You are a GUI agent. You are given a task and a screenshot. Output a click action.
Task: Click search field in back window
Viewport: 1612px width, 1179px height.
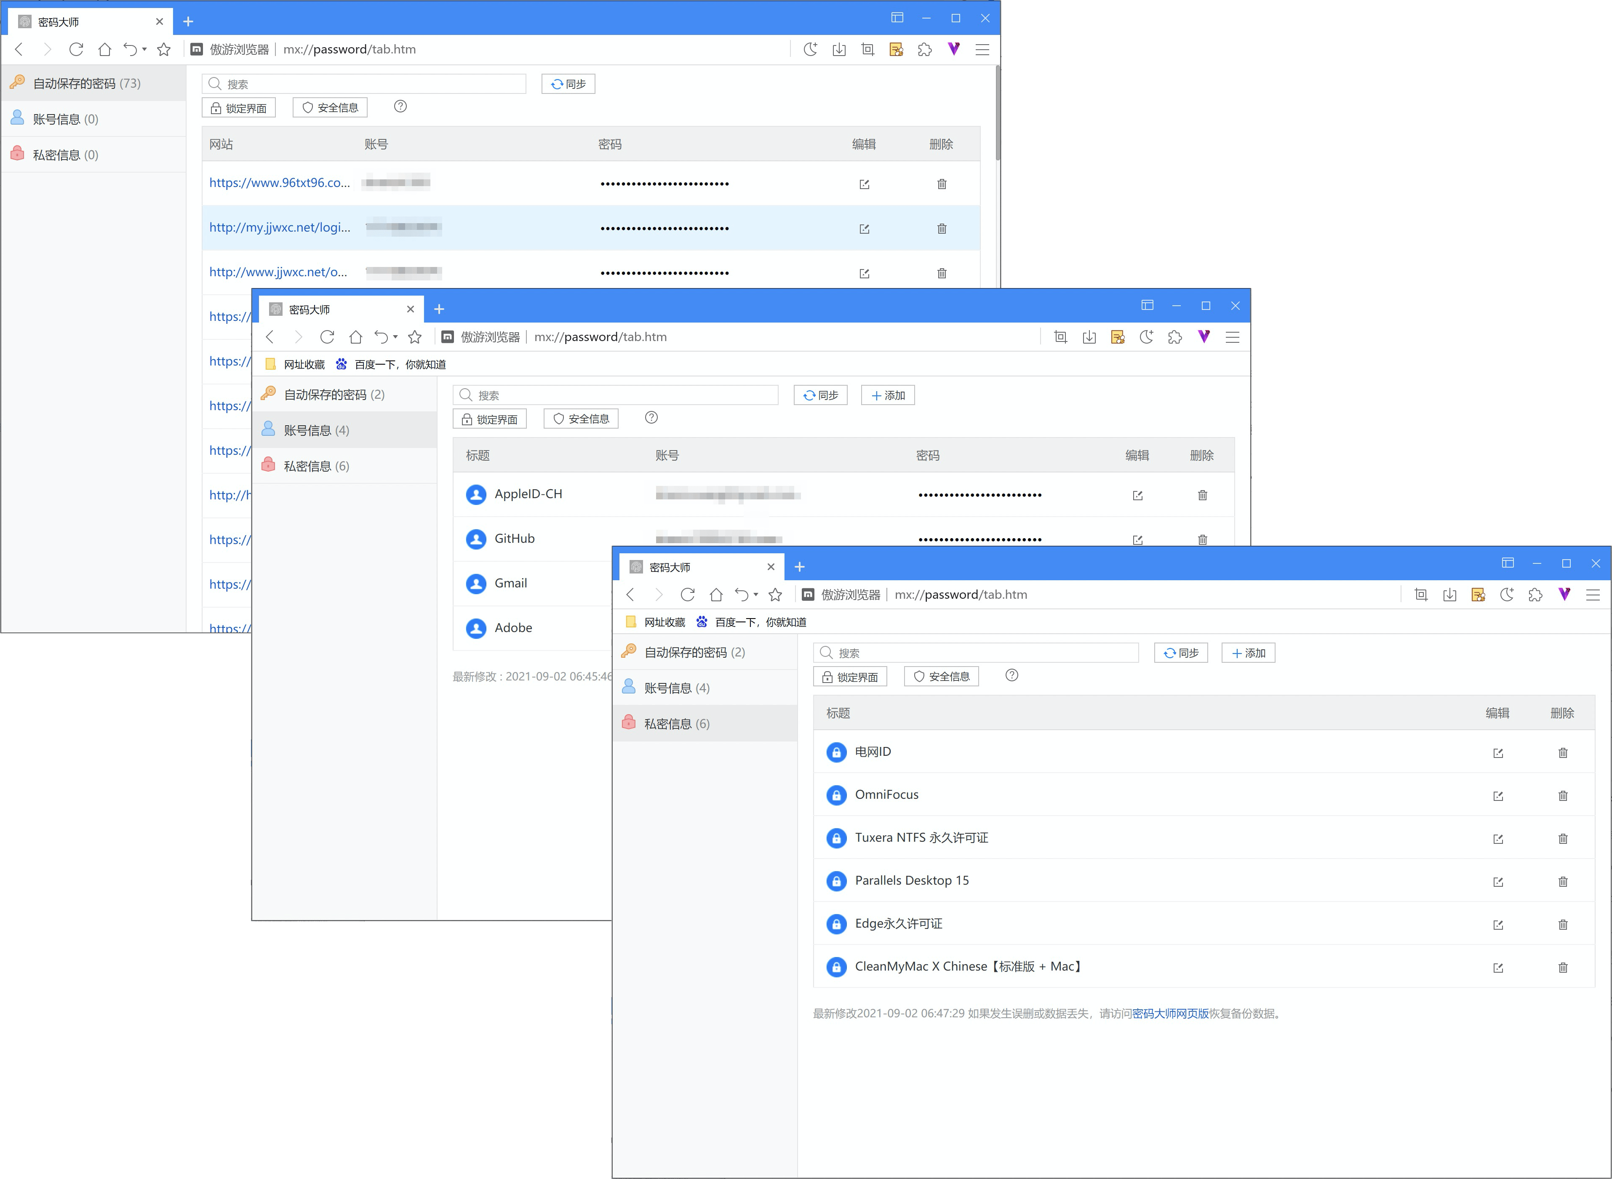click(364, 84)
